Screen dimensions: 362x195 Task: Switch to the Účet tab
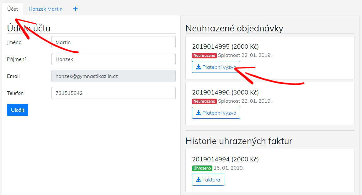(13, 9)
